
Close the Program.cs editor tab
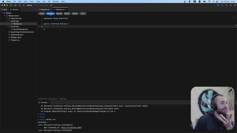click(51, 10)
